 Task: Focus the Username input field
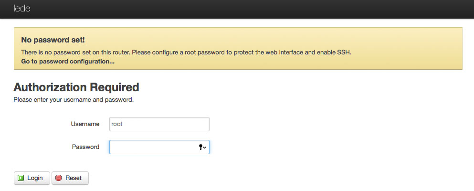pos(159,124)
